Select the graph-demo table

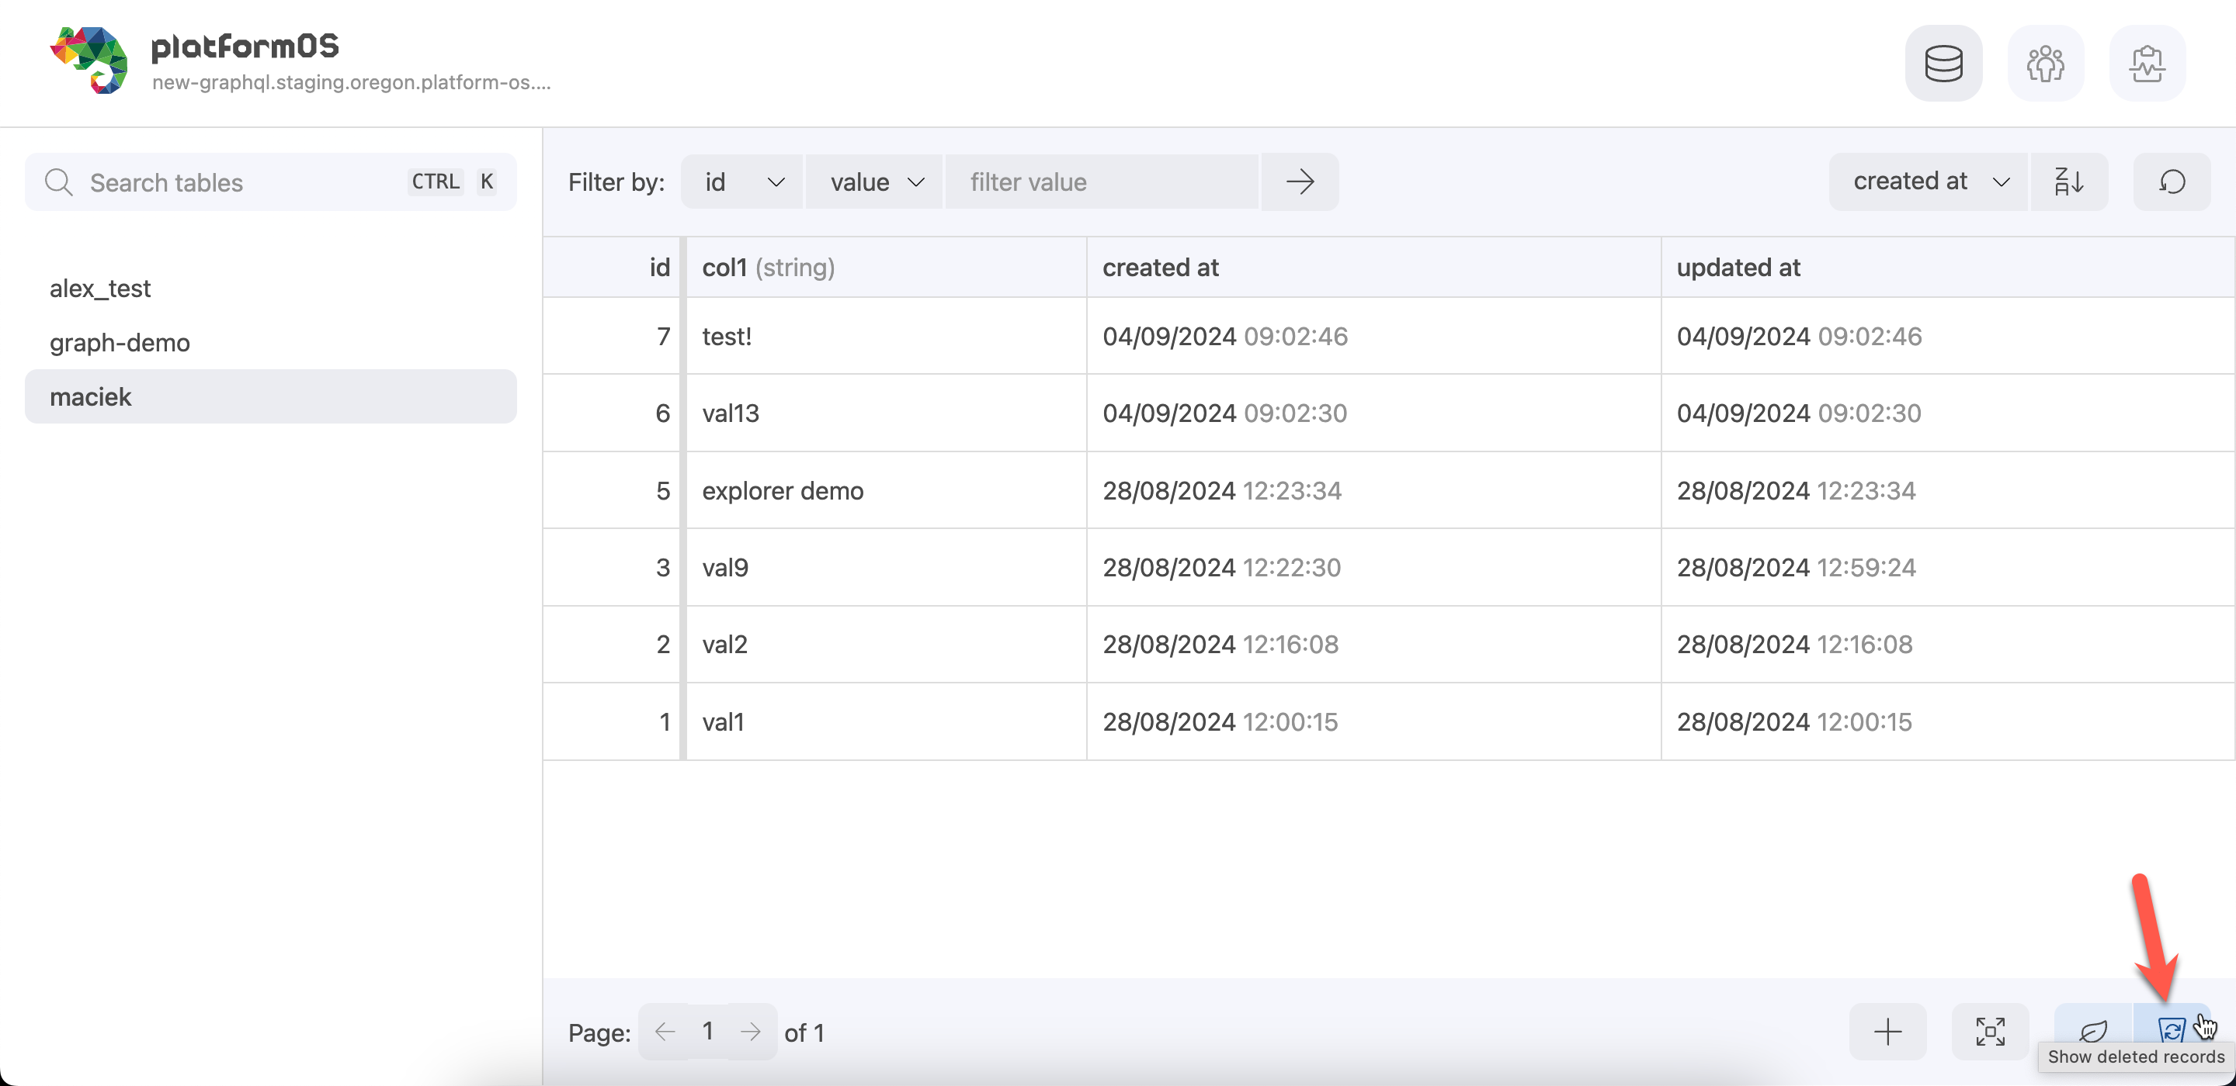pyautogui.click(x=119, y=342)
